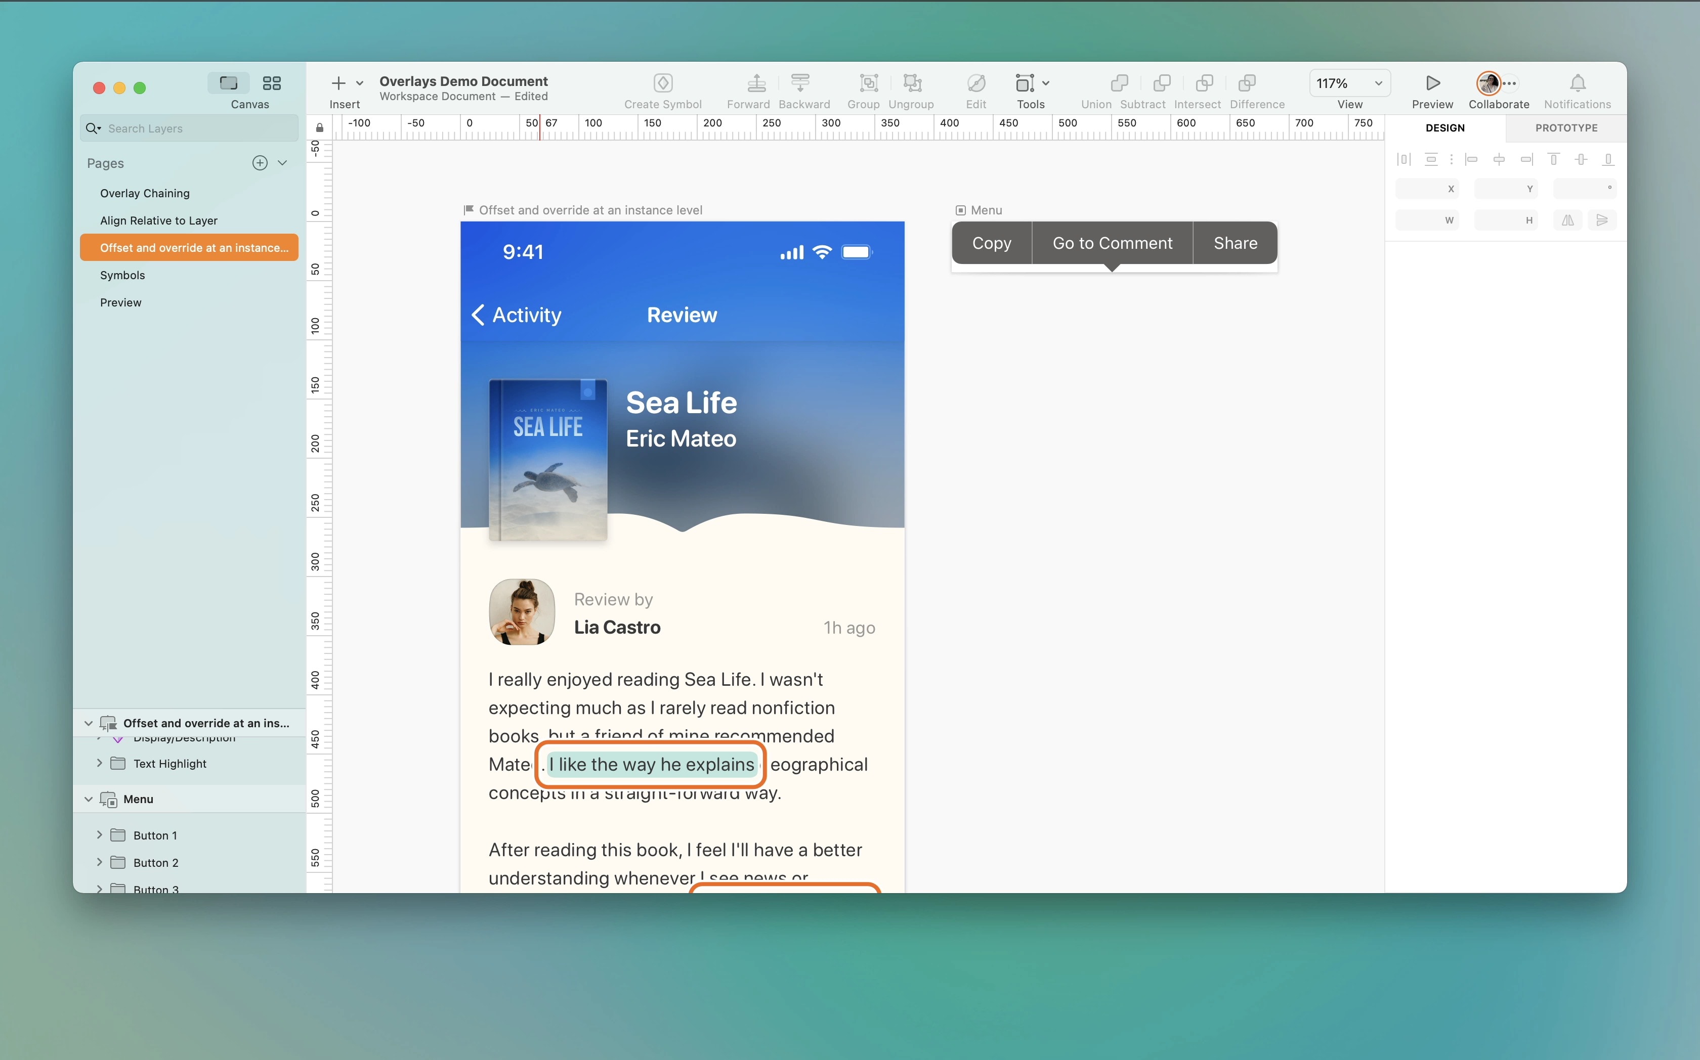Click the W width field
Viewport: 1700px width, 1060px height.
[1426, 221]
